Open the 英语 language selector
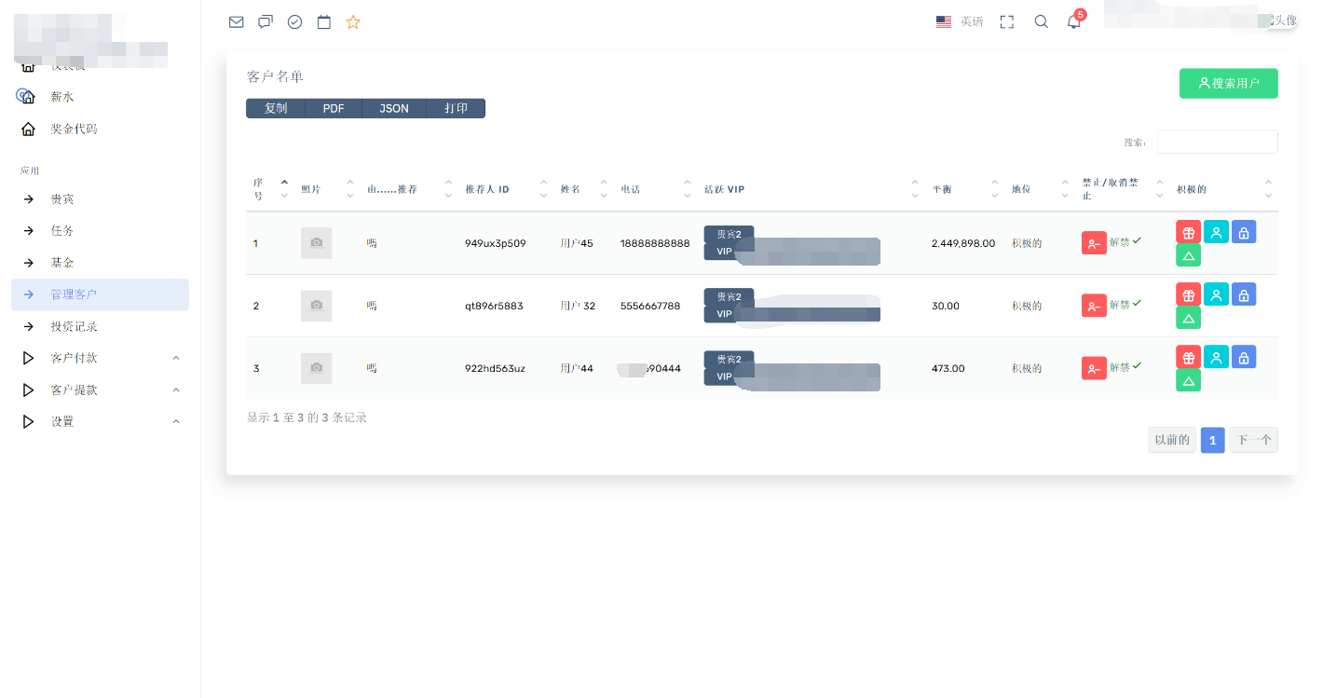Viewport: 1323px width, 698px height. (x=960, y=21)
